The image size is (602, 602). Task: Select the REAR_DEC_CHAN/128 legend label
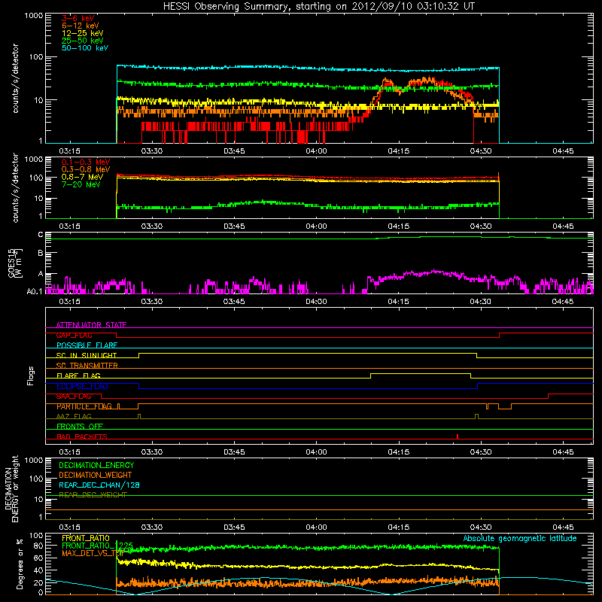[99, 485]
